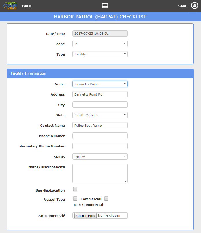Image resolution: width=201 pixels, height=233 pixels.
Task: Open the Type dropdown showing Facility
Action: [x=100, y=54]
